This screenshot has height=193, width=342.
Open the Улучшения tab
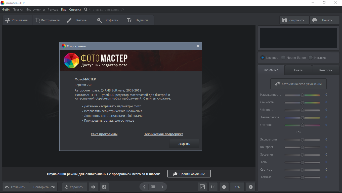[17, 20]
